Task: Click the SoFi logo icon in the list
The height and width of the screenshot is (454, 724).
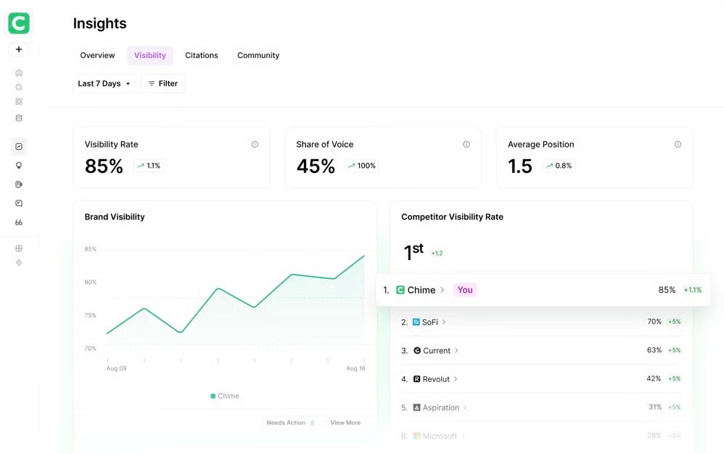Action: coord(416,322)
